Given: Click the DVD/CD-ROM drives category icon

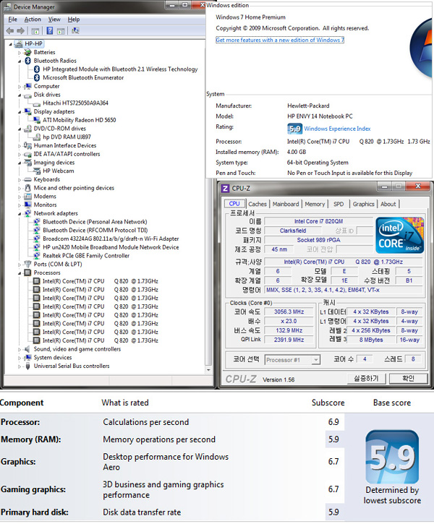Looking at the screenshot, I should pos(28,129).
